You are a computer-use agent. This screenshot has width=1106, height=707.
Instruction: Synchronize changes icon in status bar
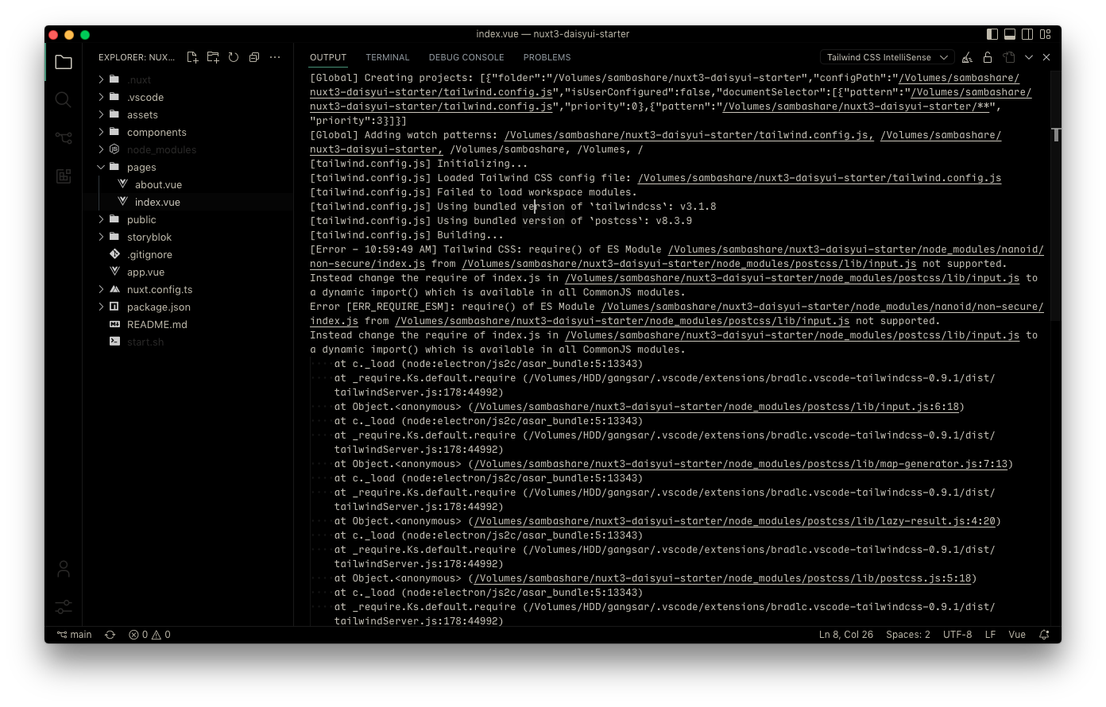coord(110,635)
